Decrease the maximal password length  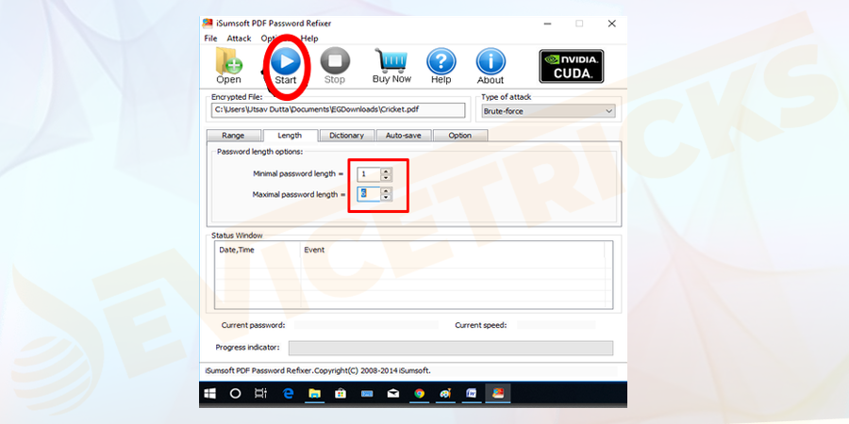386,197
